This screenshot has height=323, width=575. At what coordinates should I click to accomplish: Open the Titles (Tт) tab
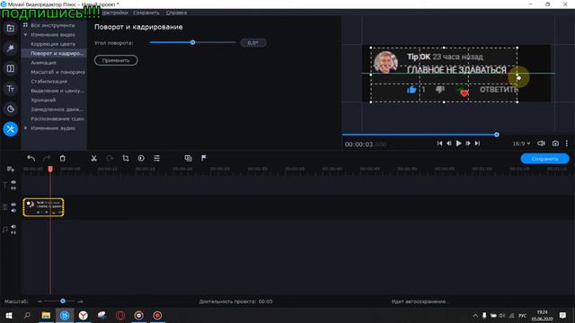[x=10, y=89]
